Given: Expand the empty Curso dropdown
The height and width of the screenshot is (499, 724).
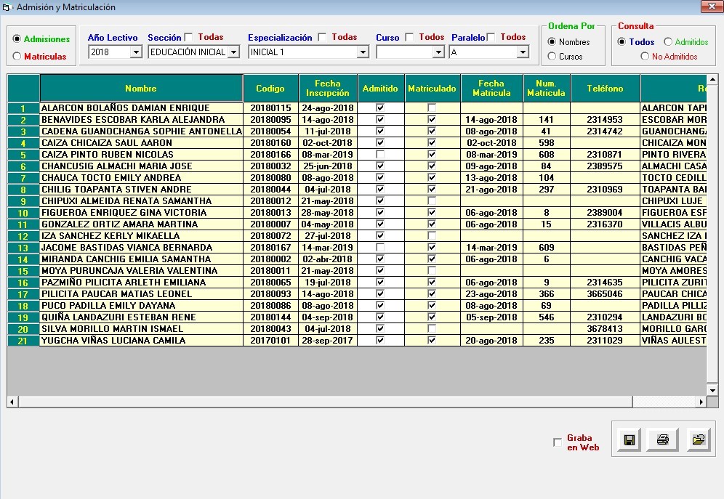Looking at the screenshot, I should coord(438,52).
